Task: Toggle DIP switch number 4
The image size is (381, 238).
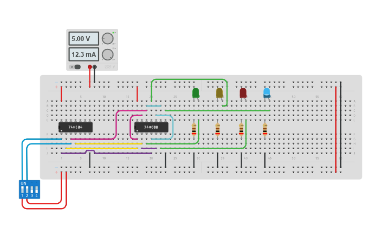Action: tap(36, 190)
